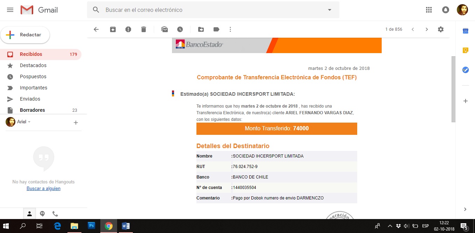The height and width of the screenshot is (233, 475).
Task: Click the Gmail logo
Action: pyautogui.click(x=39, y=10)
